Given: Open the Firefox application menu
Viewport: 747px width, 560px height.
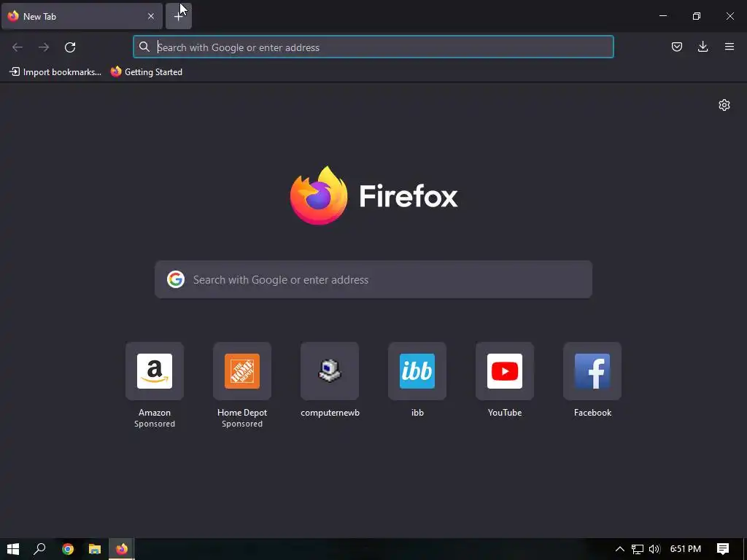Looking at the screenshot, I should coord(729,47).
